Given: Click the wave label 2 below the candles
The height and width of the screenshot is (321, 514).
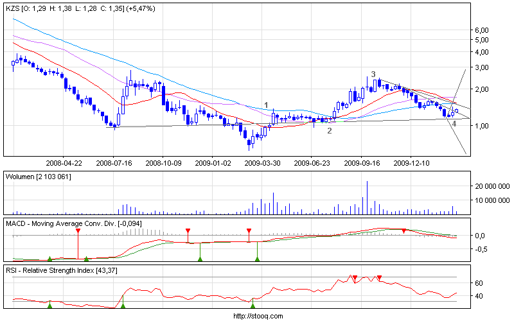Looking at the screenshot, I should click(330, 130).
